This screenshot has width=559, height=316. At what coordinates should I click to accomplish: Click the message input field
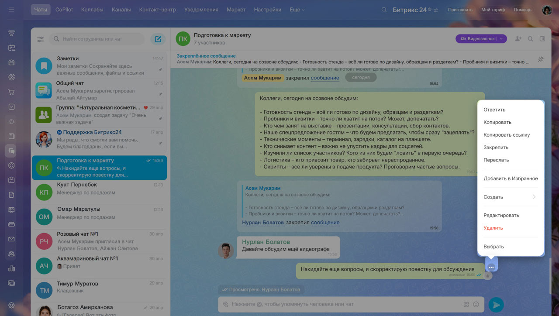(341, 304)
